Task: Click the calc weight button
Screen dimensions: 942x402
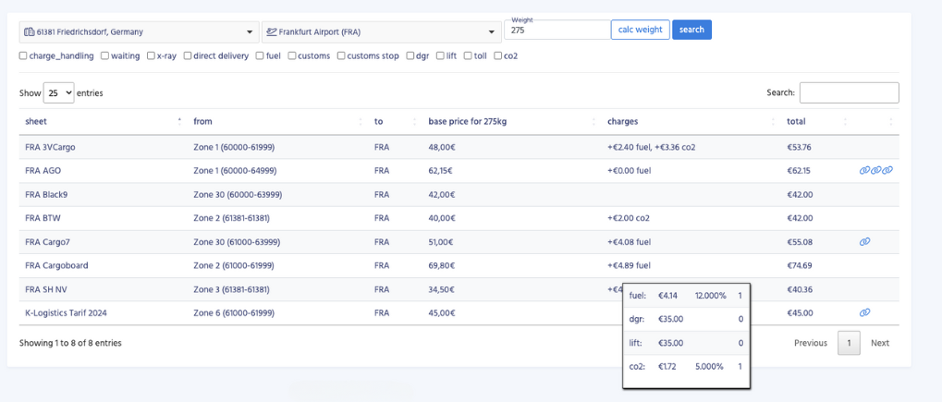Action: 640,30
